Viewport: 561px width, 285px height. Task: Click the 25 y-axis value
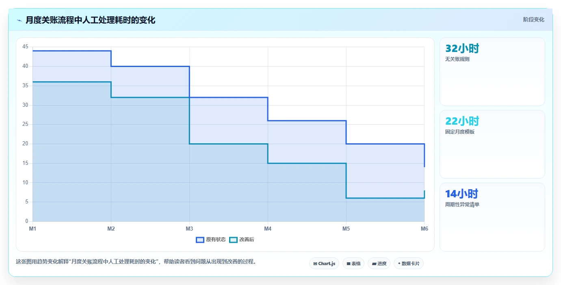[26, 124]
